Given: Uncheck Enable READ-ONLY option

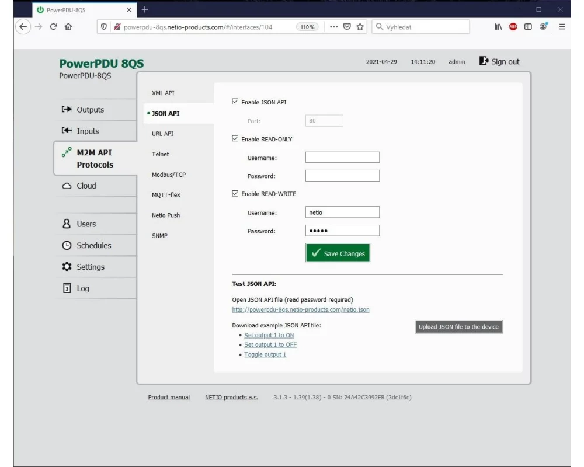Looking at the screenshot, I should click(235, 139).
